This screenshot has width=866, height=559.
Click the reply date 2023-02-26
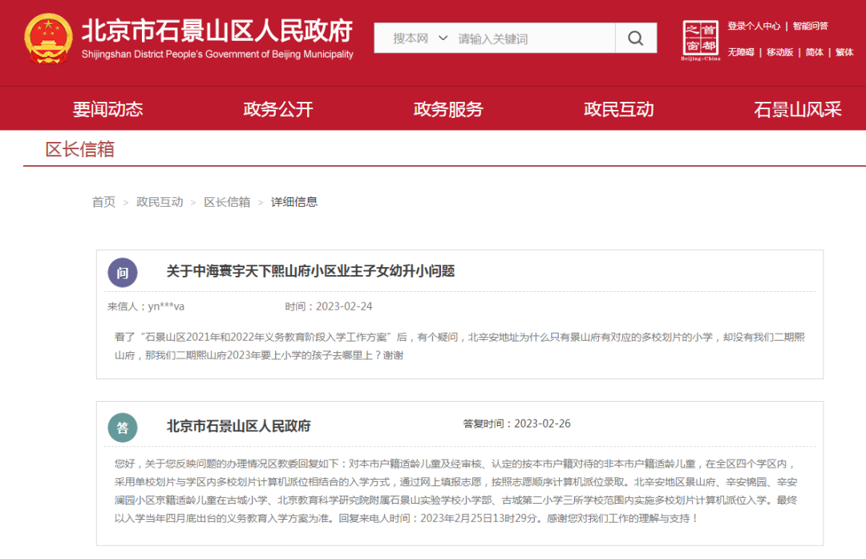coord(542,423)
